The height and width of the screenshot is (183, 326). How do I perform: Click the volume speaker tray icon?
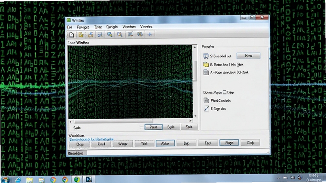tap(300, 178)
